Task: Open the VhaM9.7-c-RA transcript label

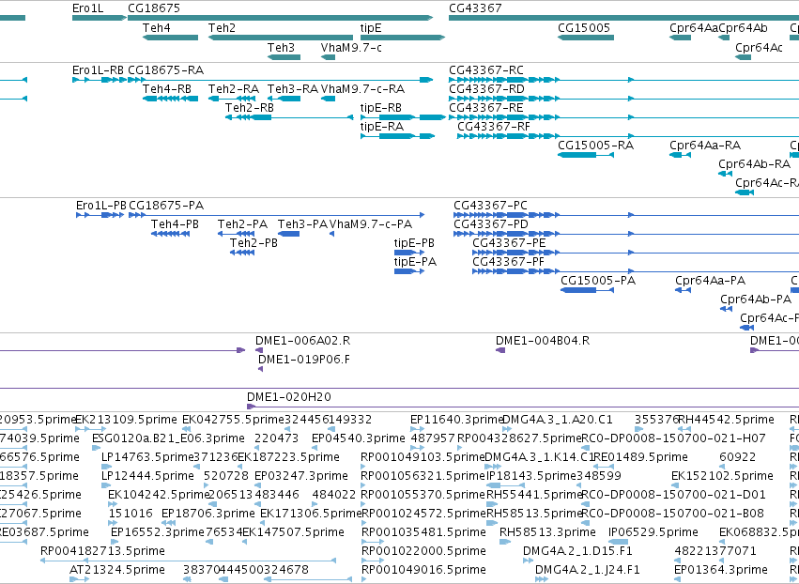Action: click(x=362, y=89)
